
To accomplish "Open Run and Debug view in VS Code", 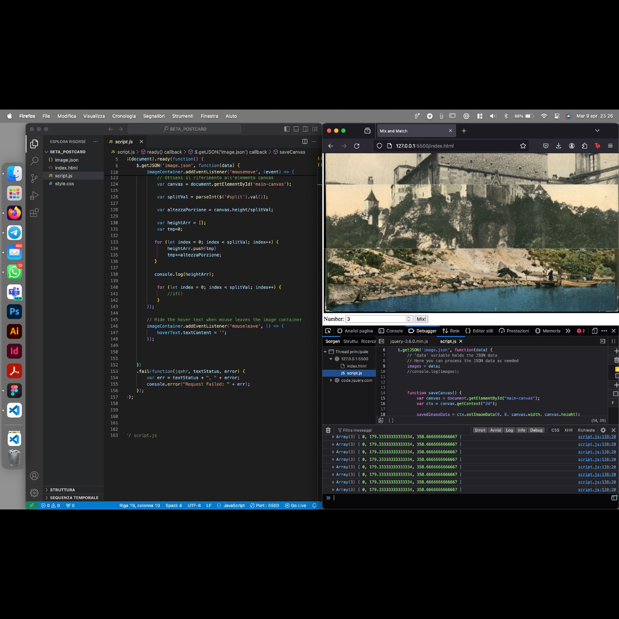I will (x=34, y=195).
